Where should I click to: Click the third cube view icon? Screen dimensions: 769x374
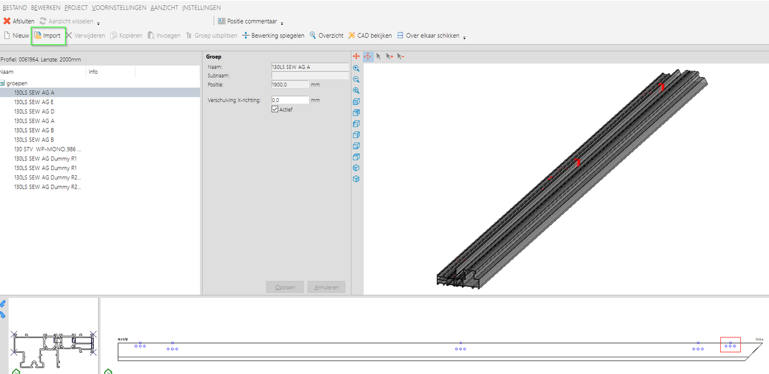click(356, 123)
